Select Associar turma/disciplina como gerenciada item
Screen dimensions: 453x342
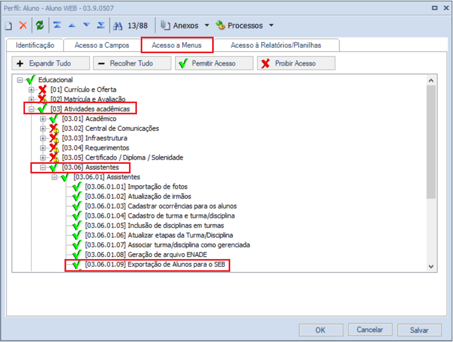point(167,245)
